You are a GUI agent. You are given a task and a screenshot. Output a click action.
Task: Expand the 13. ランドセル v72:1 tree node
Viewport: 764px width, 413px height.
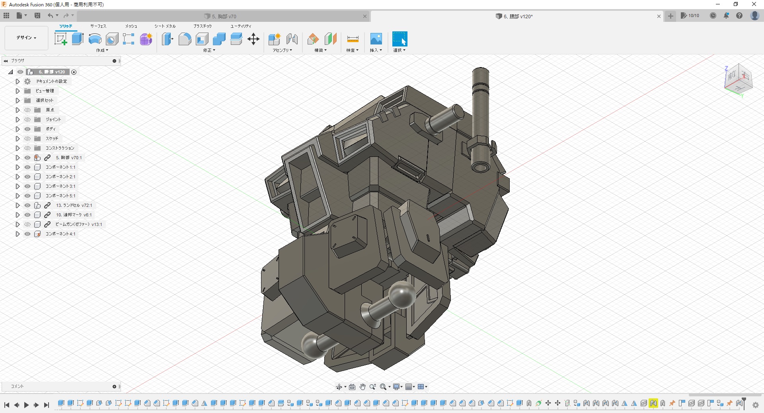(x=18, y=205)
